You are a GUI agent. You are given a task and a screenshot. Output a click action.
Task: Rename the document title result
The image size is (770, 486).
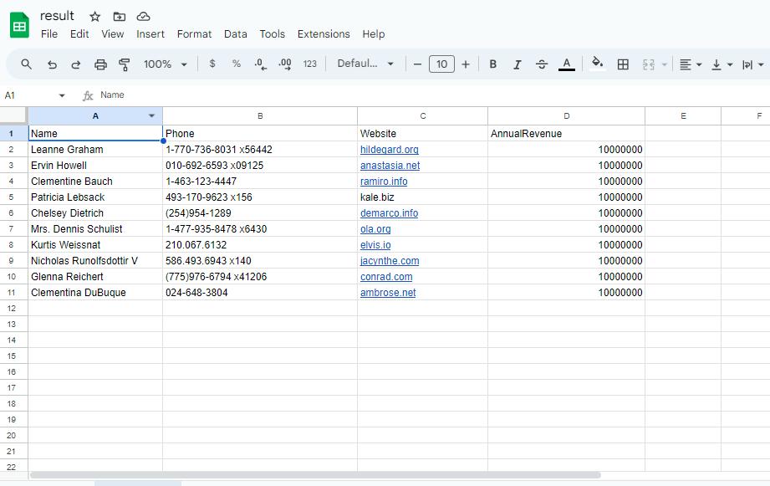point(57,16)
